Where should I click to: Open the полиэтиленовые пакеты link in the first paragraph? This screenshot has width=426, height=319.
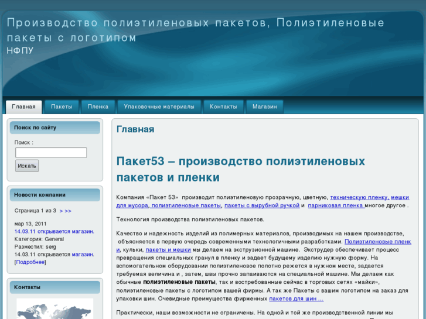click(x=186, y=205)
